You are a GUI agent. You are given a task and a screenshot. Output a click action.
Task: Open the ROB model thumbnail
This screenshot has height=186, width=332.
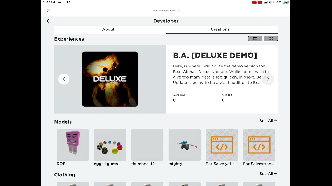pyautogui.click(x=73, y=145)
